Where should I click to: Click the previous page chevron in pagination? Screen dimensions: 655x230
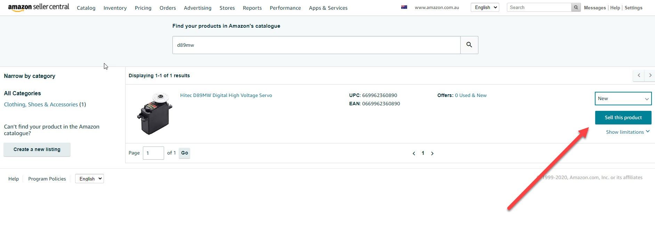pos(414,153)
